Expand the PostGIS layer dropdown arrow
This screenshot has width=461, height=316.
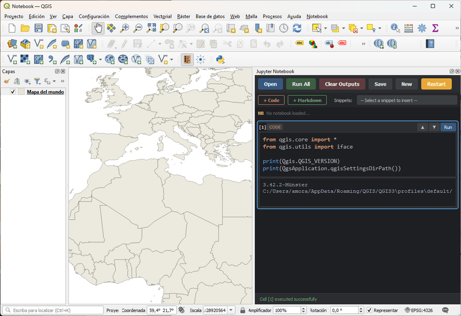pos(100,59)
